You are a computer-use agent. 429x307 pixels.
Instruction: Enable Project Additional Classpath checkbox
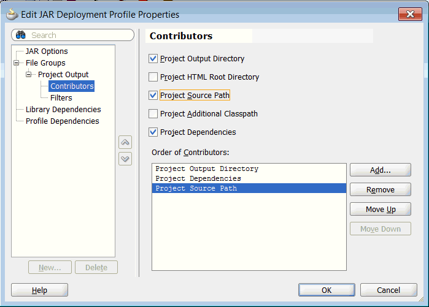coord(153,113)
